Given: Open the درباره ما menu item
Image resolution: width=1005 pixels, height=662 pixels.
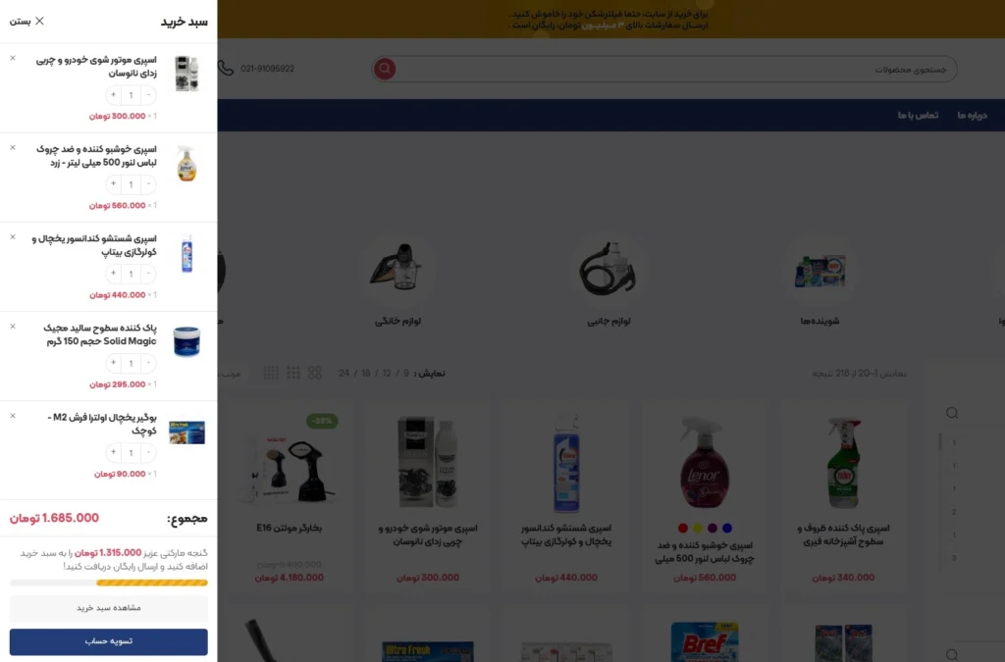Looking at the screenshot, I should (973, 116).
